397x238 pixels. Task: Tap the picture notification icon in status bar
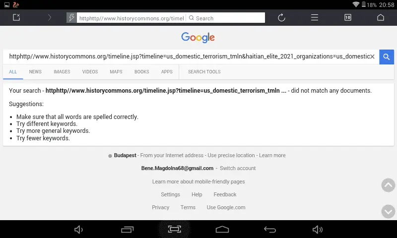point(7,5)
